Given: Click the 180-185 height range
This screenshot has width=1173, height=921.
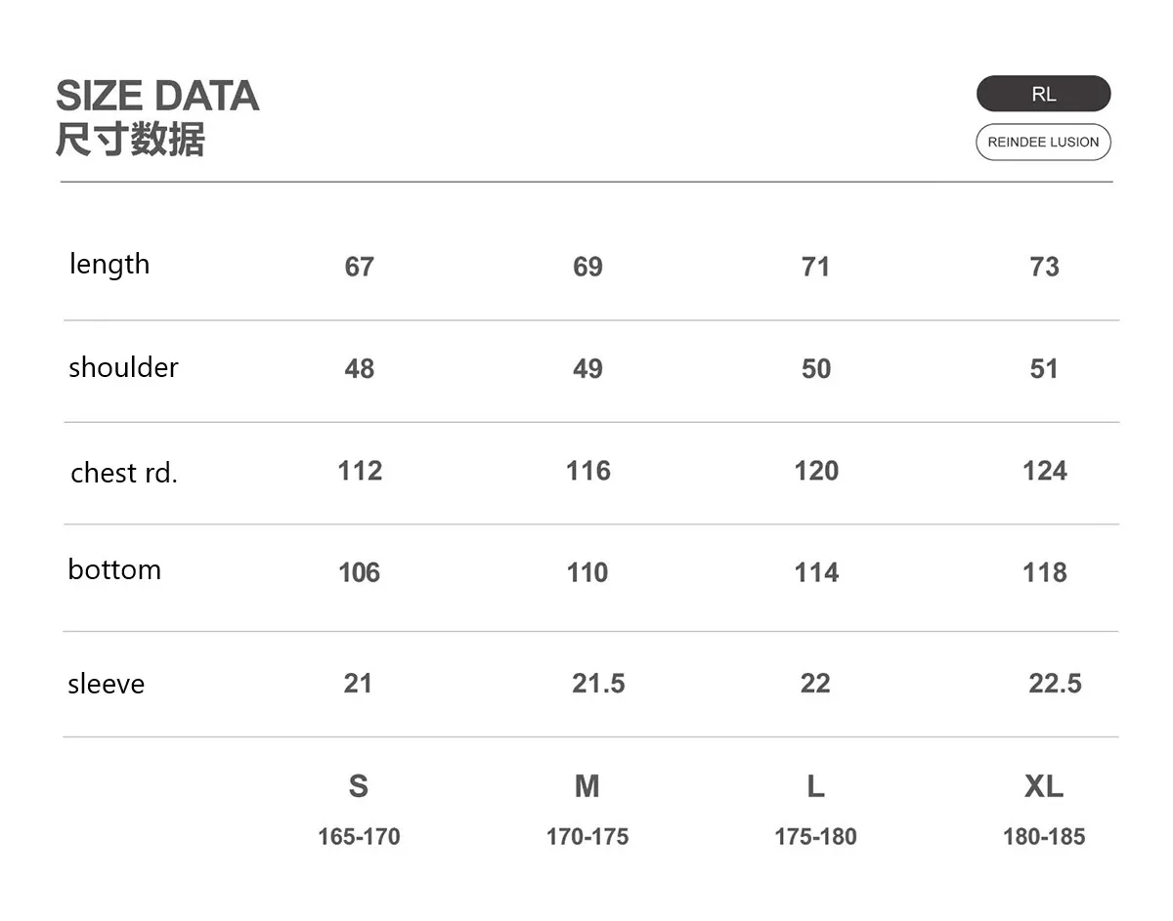Looking at the screenshot, I should (x=1043, y=837).
